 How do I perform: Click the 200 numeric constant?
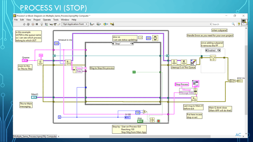tap(149, 38)
